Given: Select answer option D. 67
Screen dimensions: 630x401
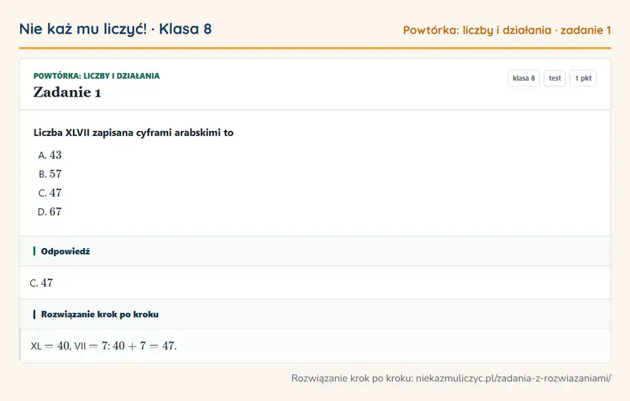Looking at the screenshot, I should coord(50,212).
